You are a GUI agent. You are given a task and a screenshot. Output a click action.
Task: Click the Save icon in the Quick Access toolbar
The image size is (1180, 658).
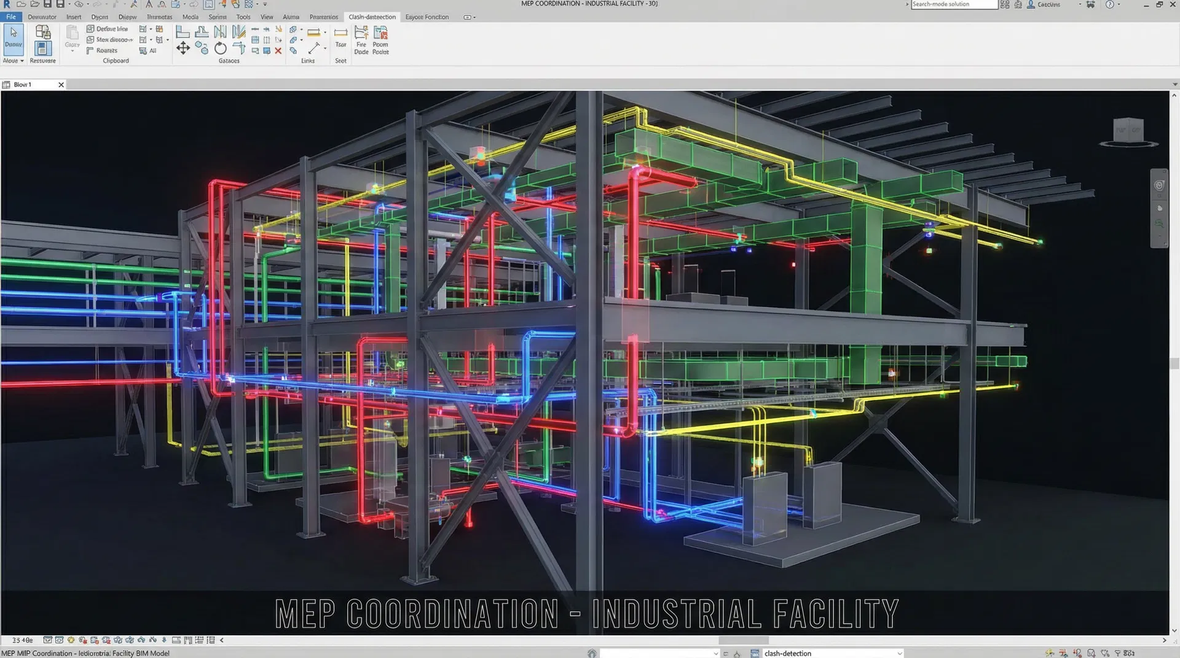48,5
